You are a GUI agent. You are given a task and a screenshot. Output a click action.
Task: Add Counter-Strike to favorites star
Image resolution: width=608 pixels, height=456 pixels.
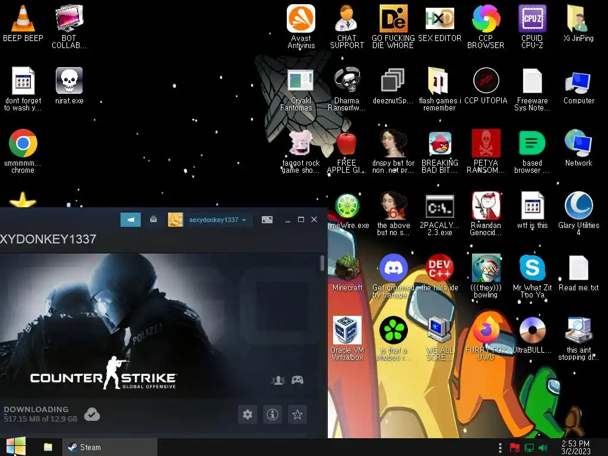click(297, 414)
